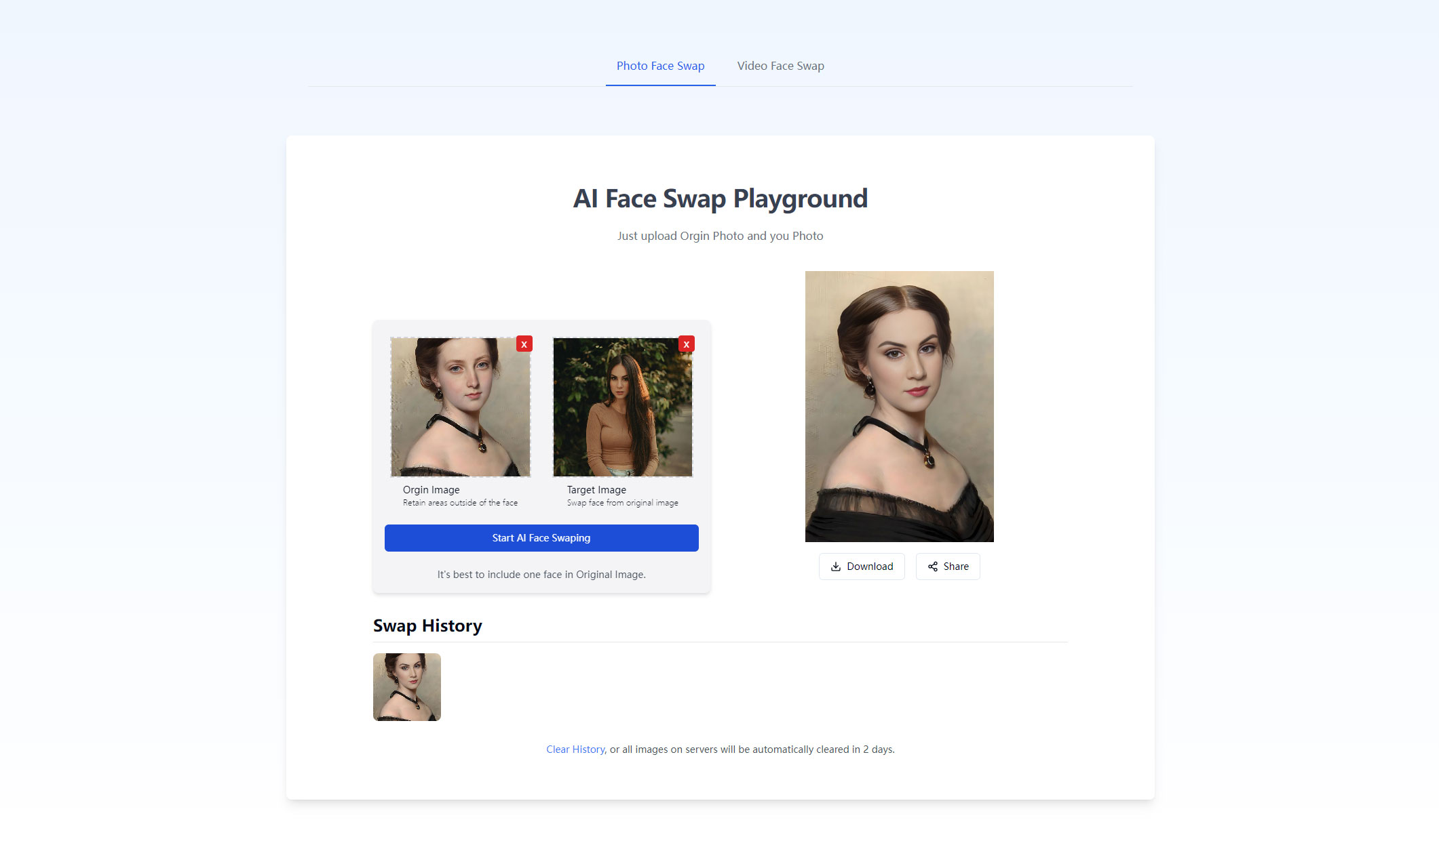Click the Origin Image preview portrait
Image resolution: width=1439 pixels, height=843 pixels.
point(460,407)
